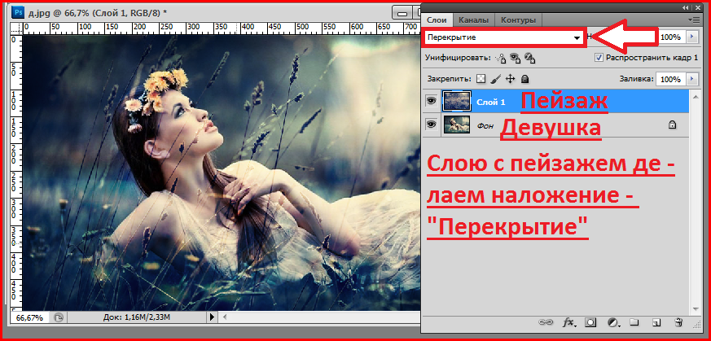Minimize the д.jpg document window
The height and width of the screenshot is (341, 711).
(x=401, y=12)
